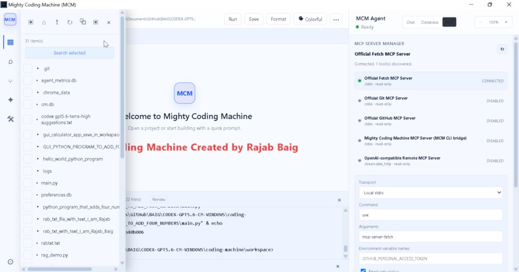
Task: Click the terminal output vertical scrollbar
Action: (346, 249)
